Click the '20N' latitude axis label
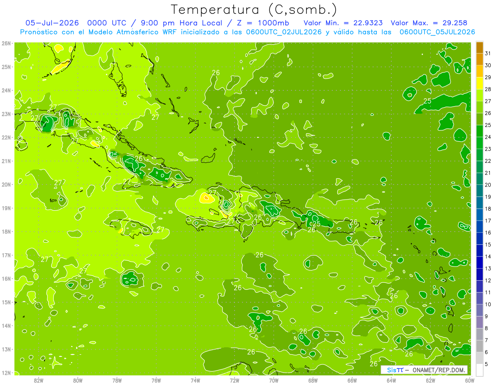This screenshot has width=499, height=386. coord(6,184)
